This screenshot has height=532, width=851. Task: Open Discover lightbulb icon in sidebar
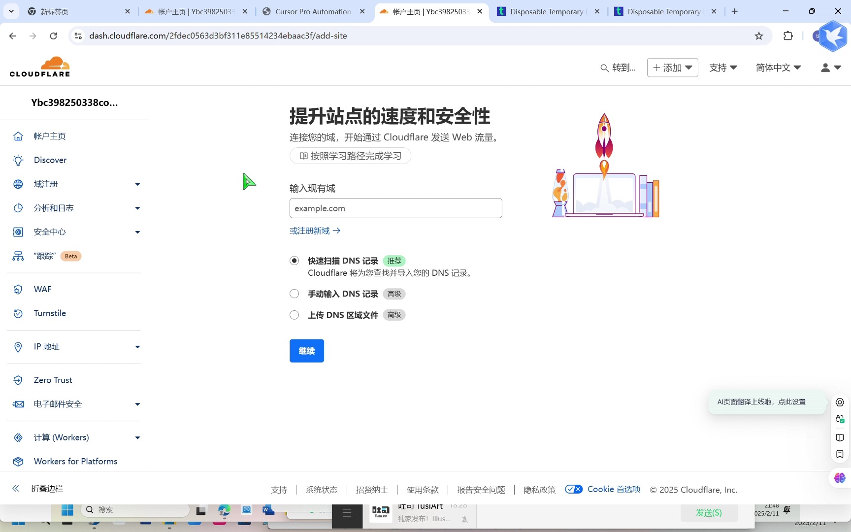18,160
